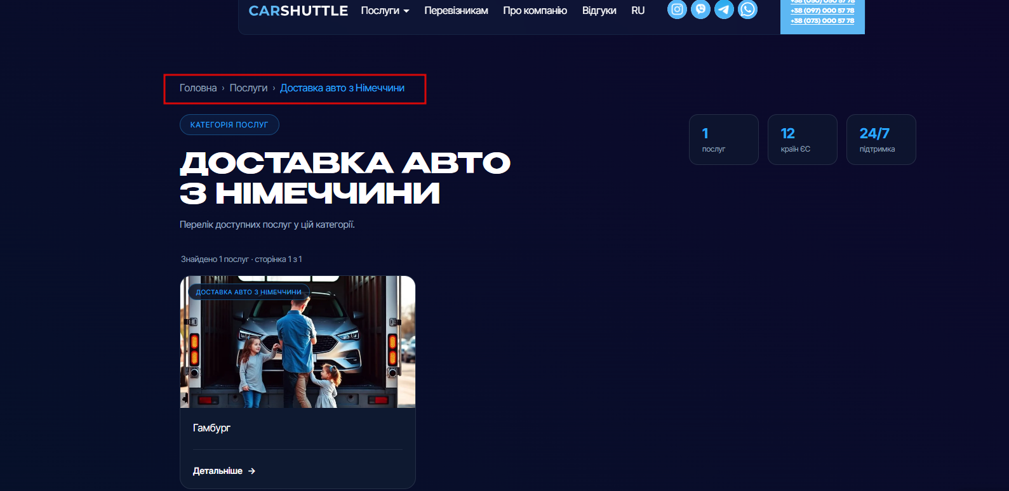The image size is (1009, 491).
Task: Select the Гамбург card title
Action: pyautogui.click(x=211, y=428)
